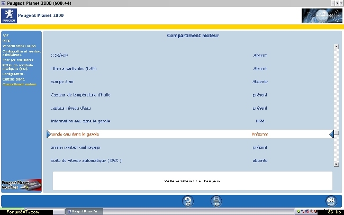Open 'Test par calculateur' in sidebar
This screenshot has height=215, width=344.
tap(18, 60)
